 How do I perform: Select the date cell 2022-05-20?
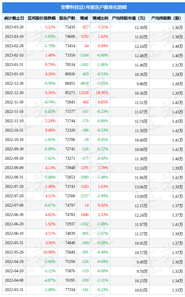pyautogui.click(x=14, y=252)
